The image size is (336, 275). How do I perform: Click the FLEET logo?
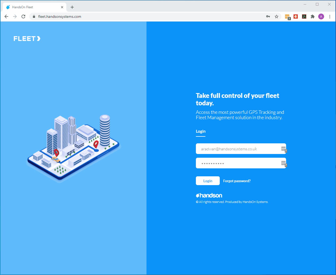pyautogui.click(x=27, y=39)
